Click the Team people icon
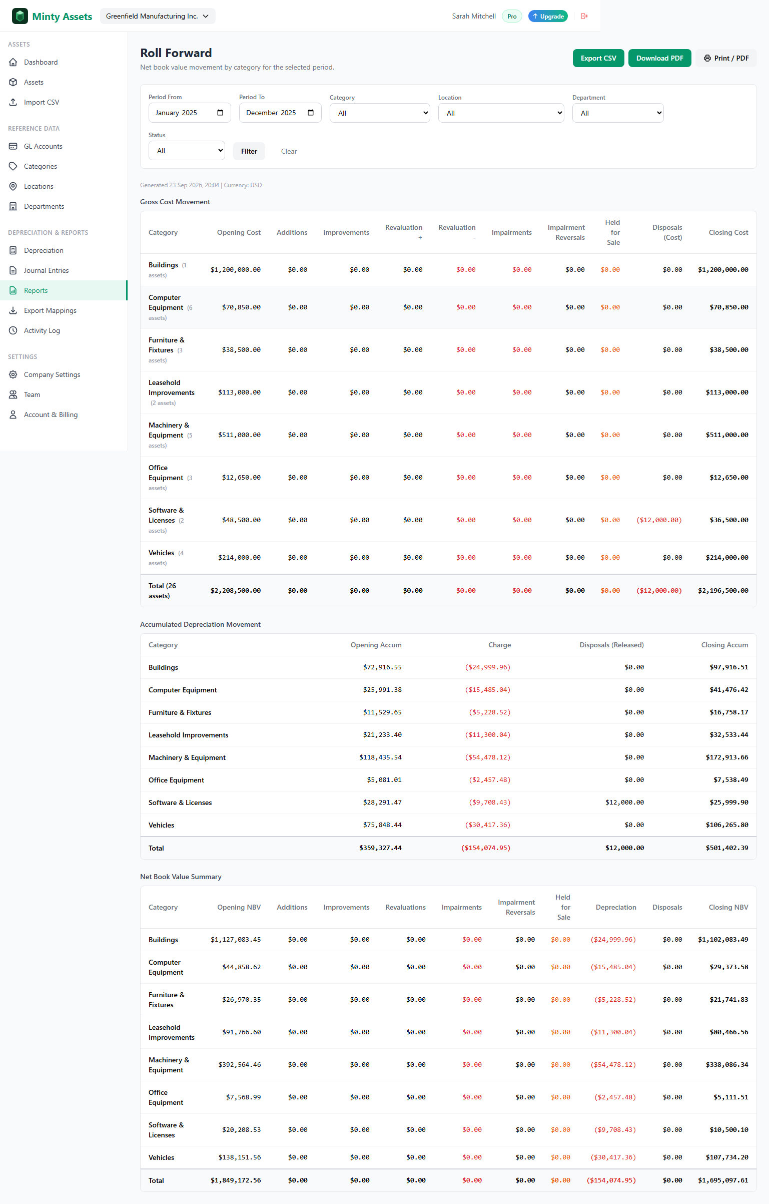Viewport: 769px width, 1204px height. pyautogui.click(x=14, y=394)
